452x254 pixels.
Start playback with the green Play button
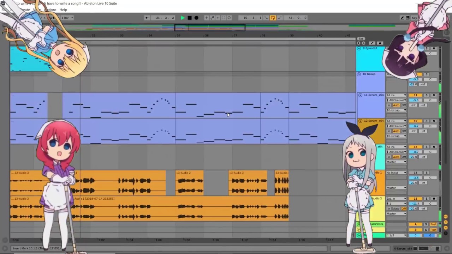pos(183,18)
